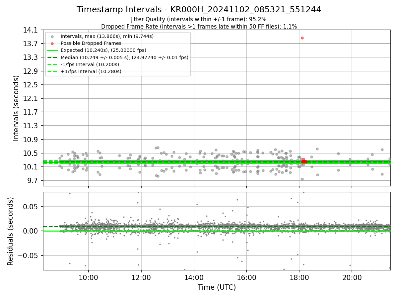
Task: Click the Possible Dropped Frames legend entry
Action: (x=91, y=43)
